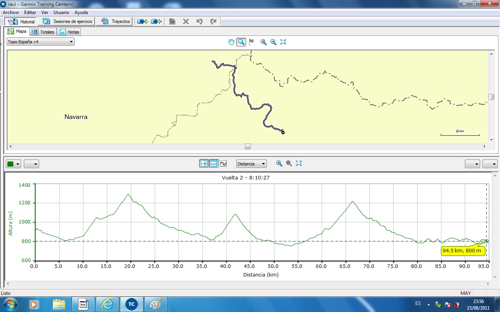Open the empty dropdown beside green swatch

click(x=31, y=164)
